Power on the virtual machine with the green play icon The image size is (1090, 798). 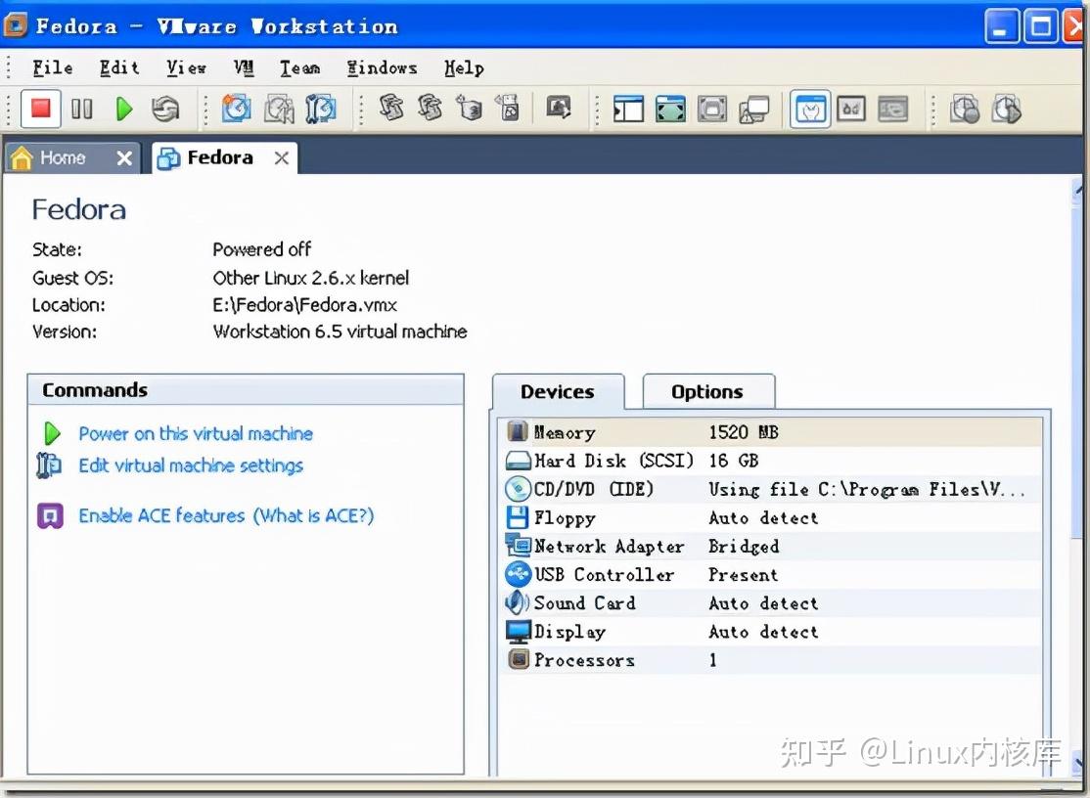[x=123, y=109]
